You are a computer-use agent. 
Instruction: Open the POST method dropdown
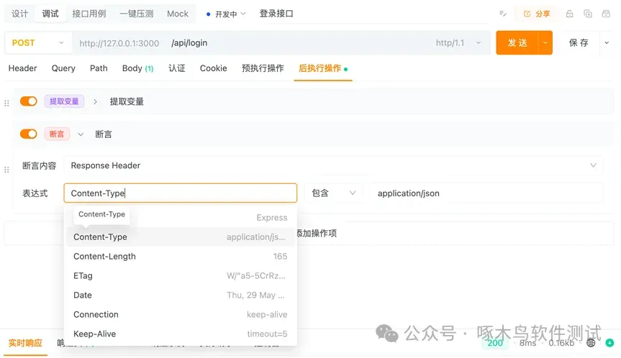pyautogui.click(x=38, y=42)
